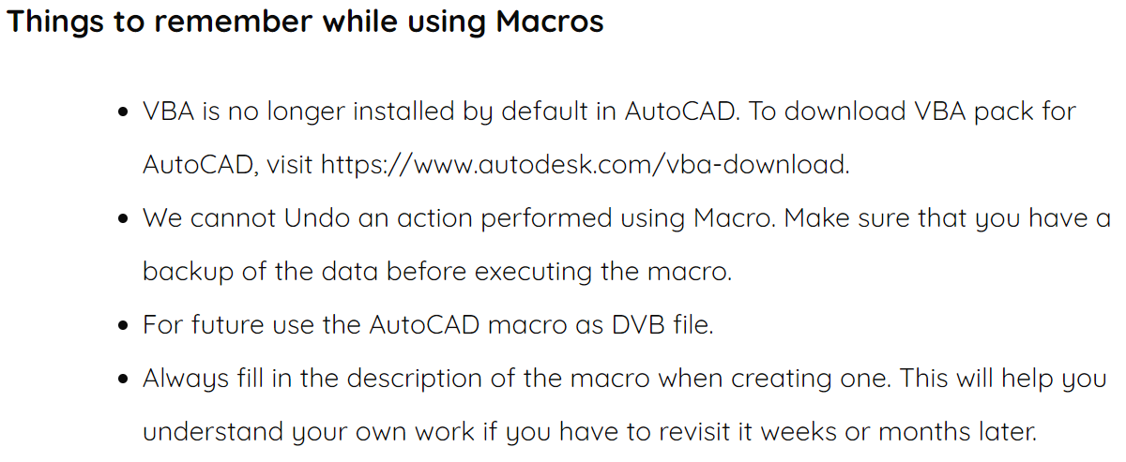Click the bullet before "VBA is no longer"
The width and height of the screenshot is (1126, 462).
(x=123, y=112)
